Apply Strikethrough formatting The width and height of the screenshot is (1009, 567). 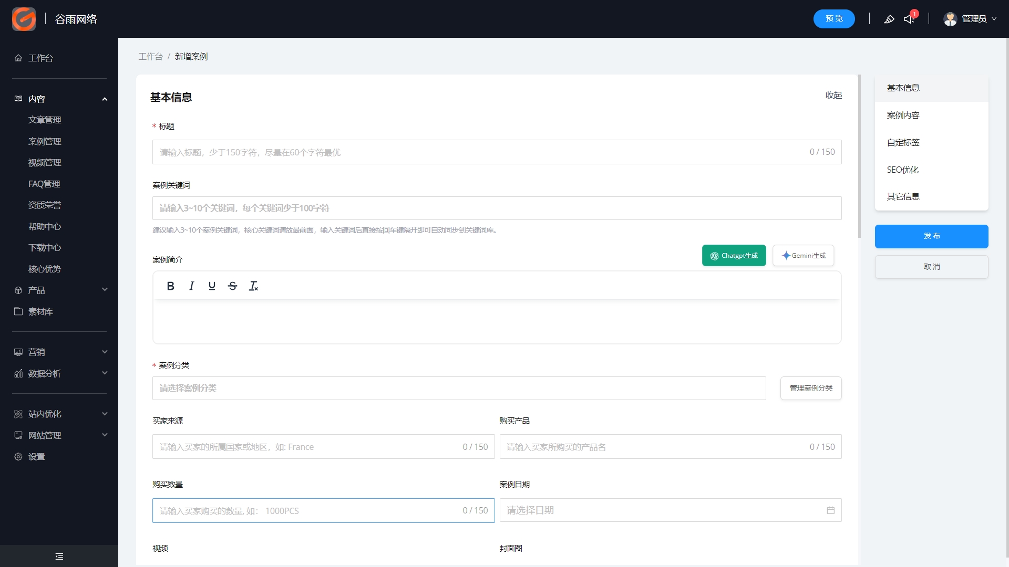[x=232, y=286]
